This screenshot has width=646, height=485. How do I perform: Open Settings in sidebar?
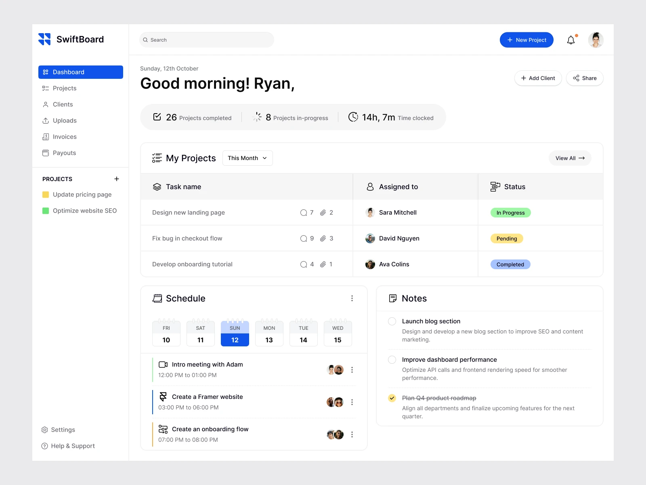pos(58,430)
